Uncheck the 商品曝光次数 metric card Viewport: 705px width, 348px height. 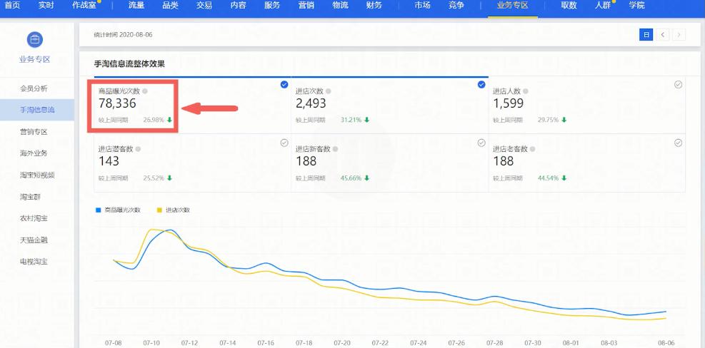click(x=284, y=84)
